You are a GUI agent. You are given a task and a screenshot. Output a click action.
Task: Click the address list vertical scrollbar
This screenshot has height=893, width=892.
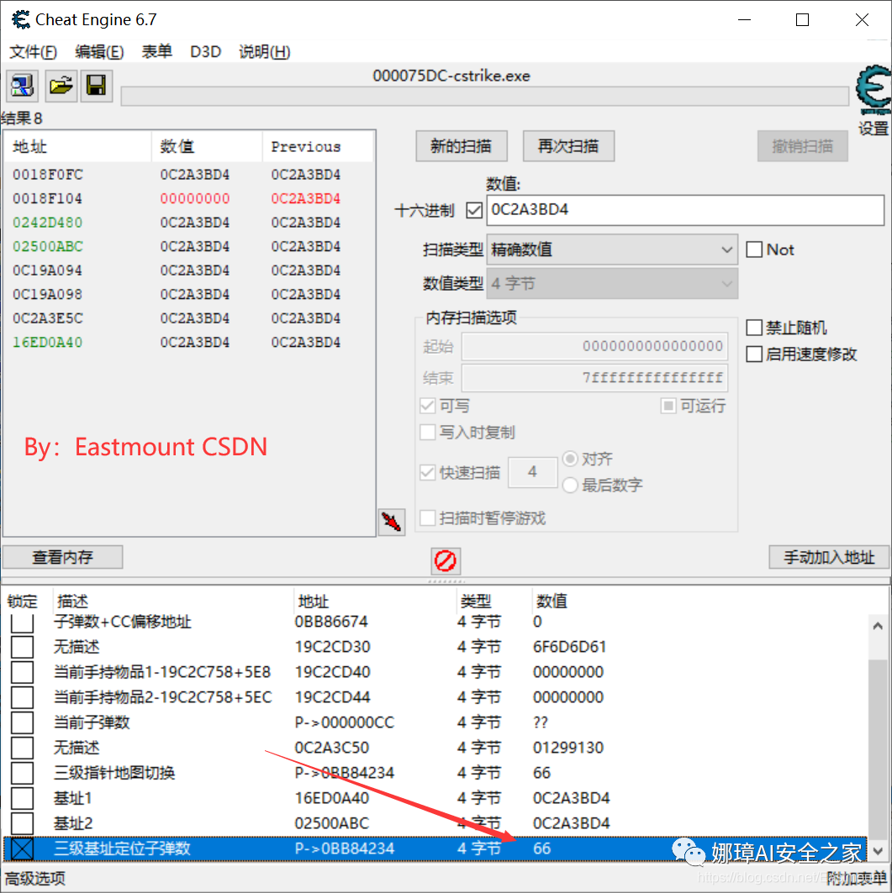tap(878, 738)
